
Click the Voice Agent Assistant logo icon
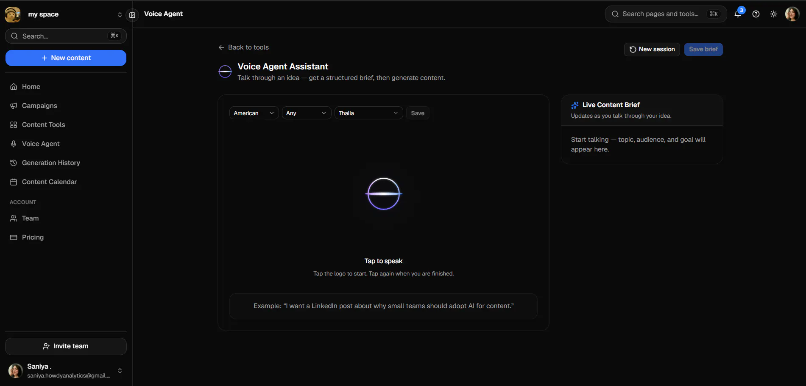click(225, 72)
